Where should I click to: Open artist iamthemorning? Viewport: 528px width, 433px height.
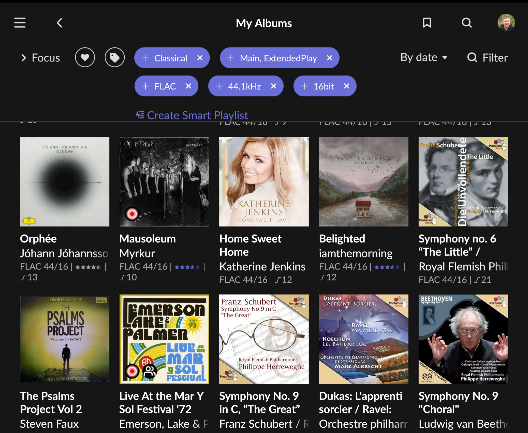356,253
